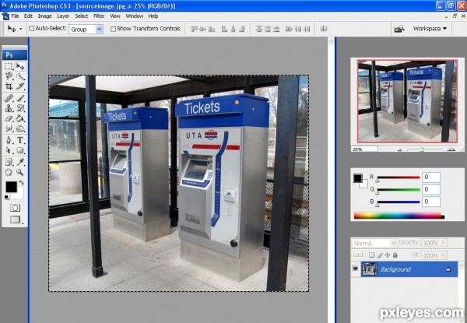Enable Show Transform Controls checkbox
The width and height of the screenshot is (467, 323).
113,29
